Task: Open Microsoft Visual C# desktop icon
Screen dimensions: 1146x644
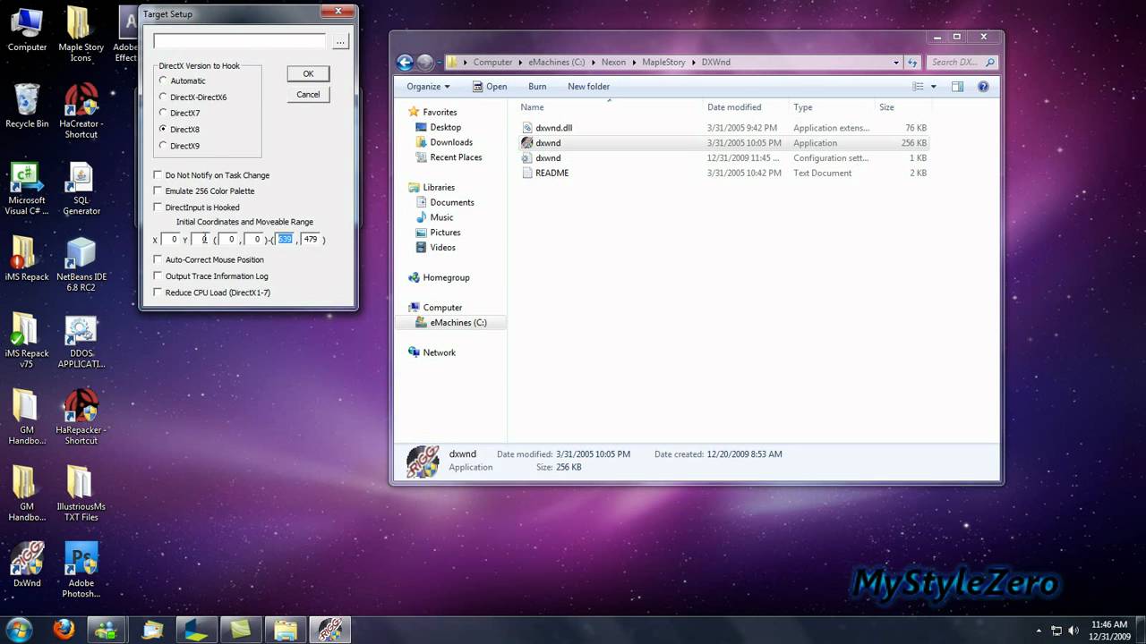Action: 25,188
